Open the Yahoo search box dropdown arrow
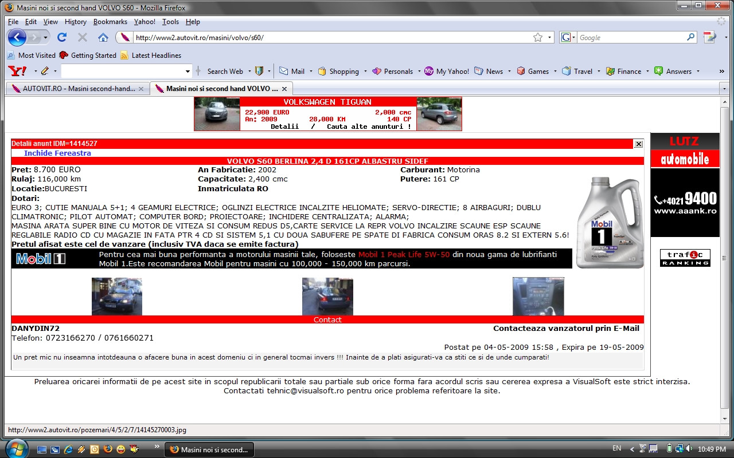The image size is (734, 458). [x=188, y=71]
